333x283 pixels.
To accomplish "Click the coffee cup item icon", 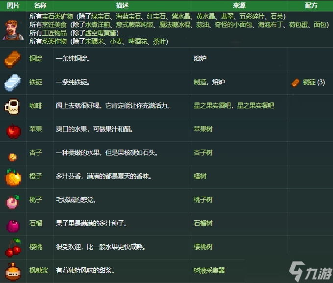I will coord(12,106).
